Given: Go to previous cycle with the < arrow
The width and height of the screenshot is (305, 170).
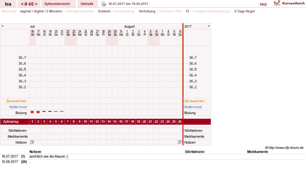Looking at the screenshot, I should pos(22,4).
